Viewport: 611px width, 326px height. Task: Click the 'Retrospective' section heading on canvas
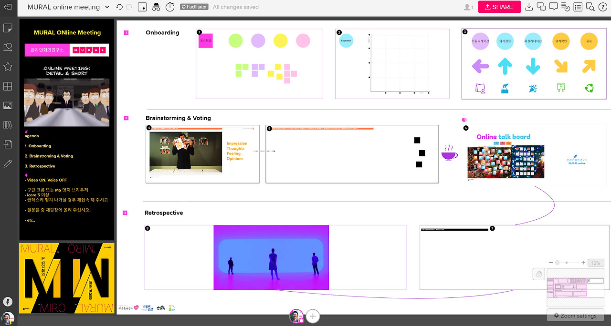coord(164,213)
